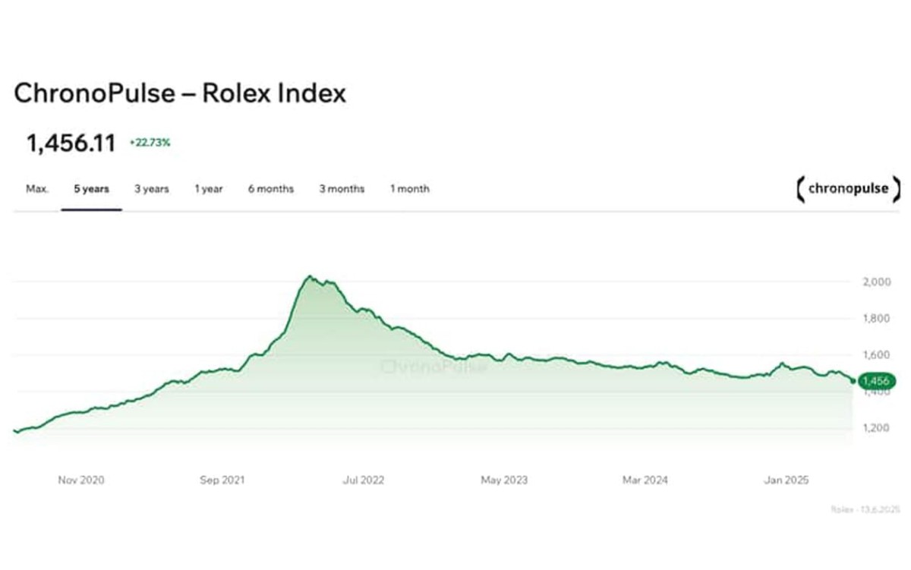Click the ChronoPulse – Rolex Index title
Image resolution: width=911 pixels, height=570 pixels.
point(180,93)
